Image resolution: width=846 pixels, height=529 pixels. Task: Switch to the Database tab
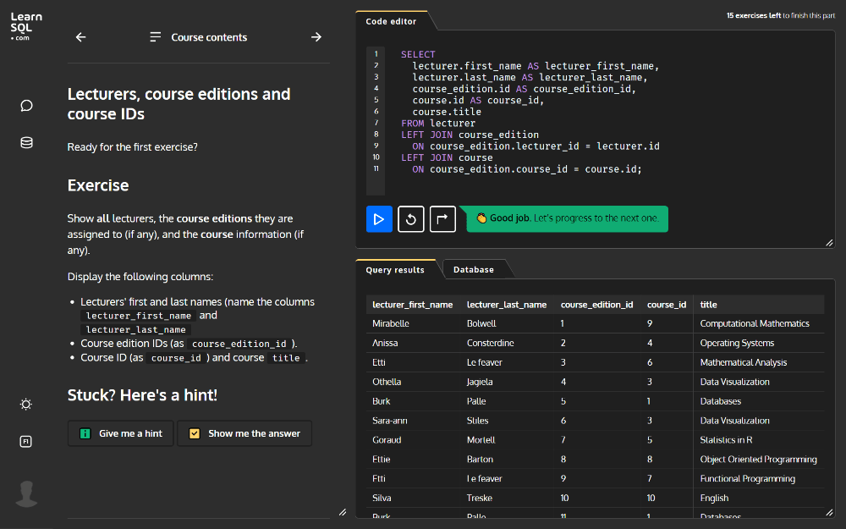click(474, 270)
